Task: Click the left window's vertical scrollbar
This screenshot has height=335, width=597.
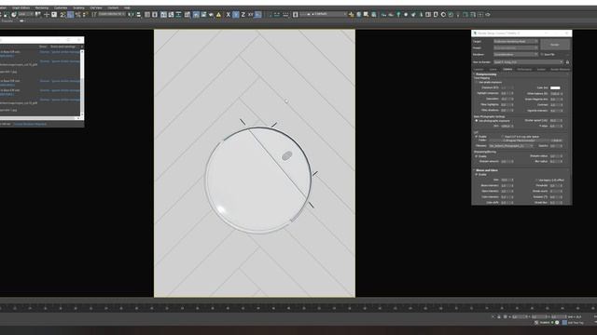Action: [82, 83]
